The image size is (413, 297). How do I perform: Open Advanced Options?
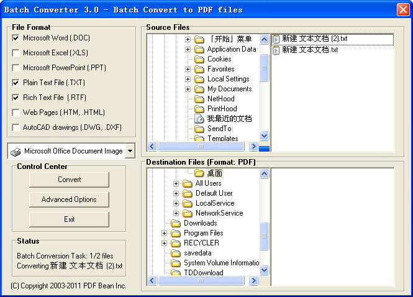point(69,199)
